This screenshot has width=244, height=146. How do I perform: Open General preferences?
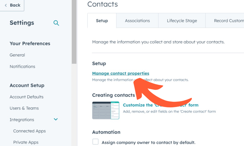pos(17,55)
